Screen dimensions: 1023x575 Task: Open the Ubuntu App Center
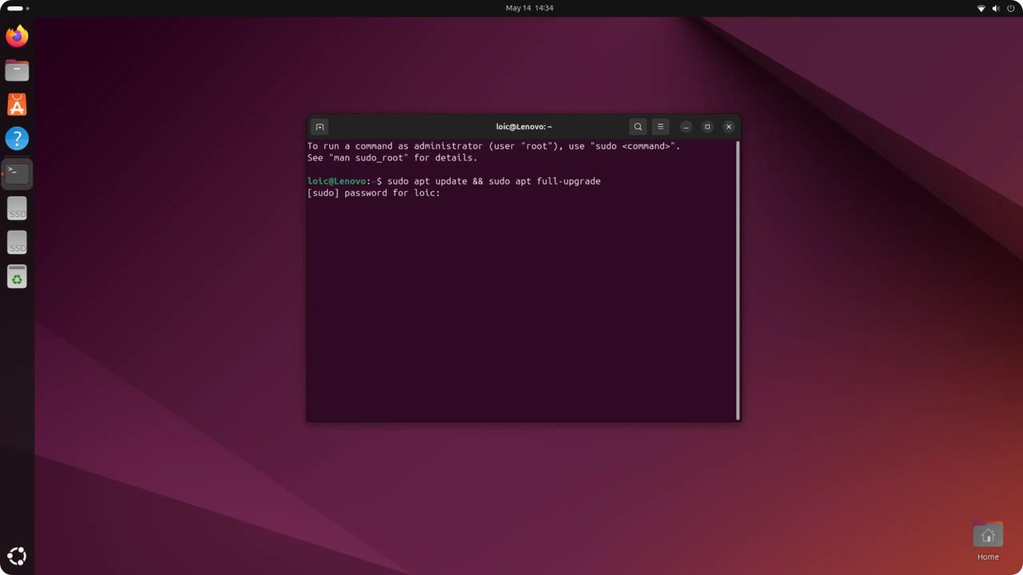pyautogui.click(x=17, y=105)
